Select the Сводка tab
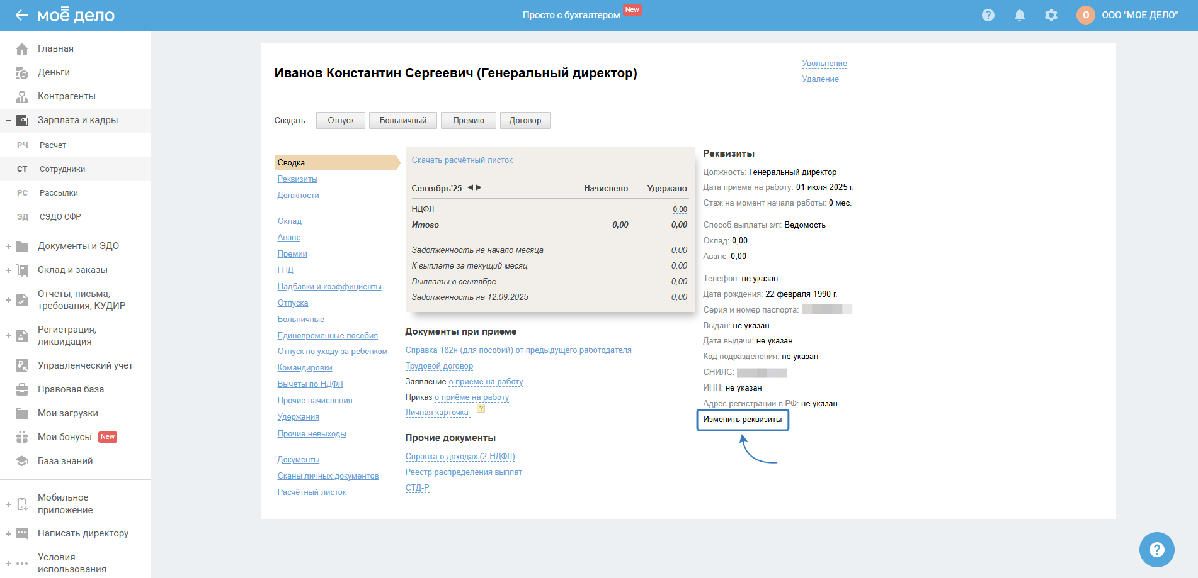Viewport: 1198px width, 578px height. 337,162
